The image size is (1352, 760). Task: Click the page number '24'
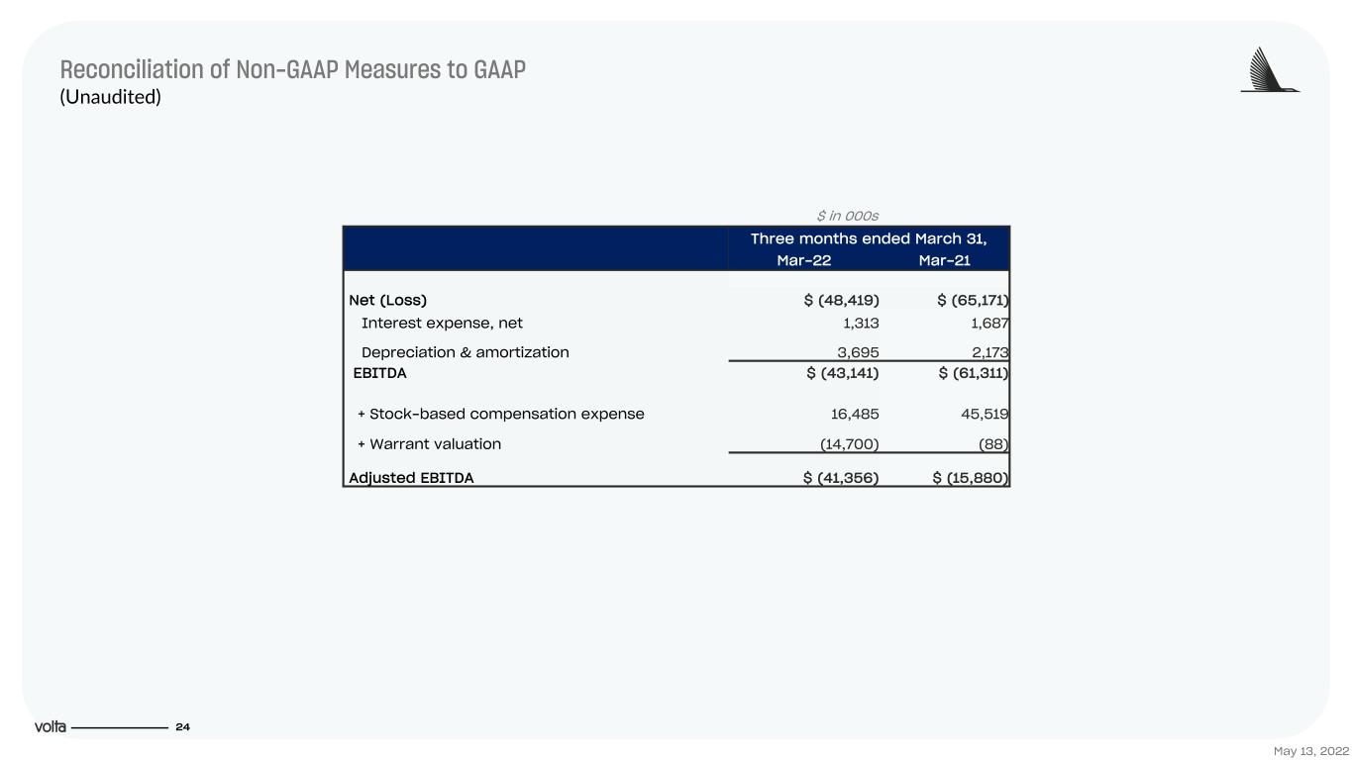[x=182, y=727]
